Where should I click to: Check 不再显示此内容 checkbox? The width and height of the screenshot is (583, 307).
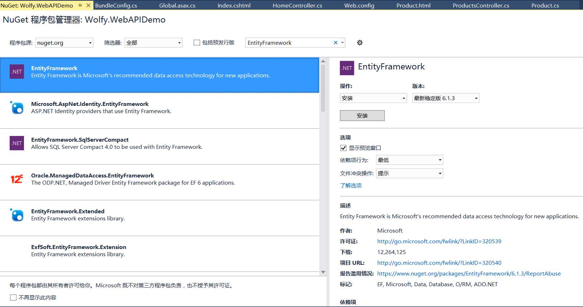13,297
